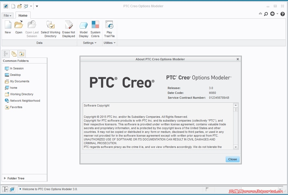Click the command search magnifier icon
Screen dimensions: 288x195
tap(266, 14)
